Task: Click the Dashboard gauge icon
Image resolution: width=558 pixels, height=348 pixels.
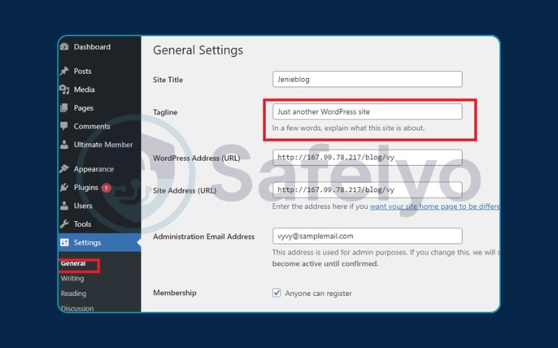Action: tap(64, 47)
